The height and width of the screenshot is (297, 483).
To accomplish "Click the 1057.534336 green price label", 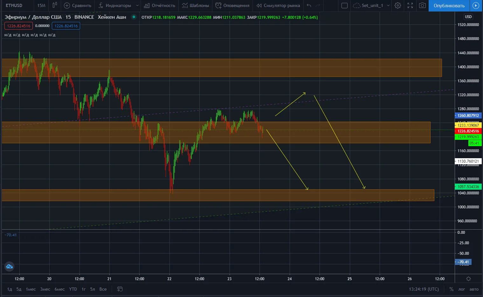I will (468, 187).
